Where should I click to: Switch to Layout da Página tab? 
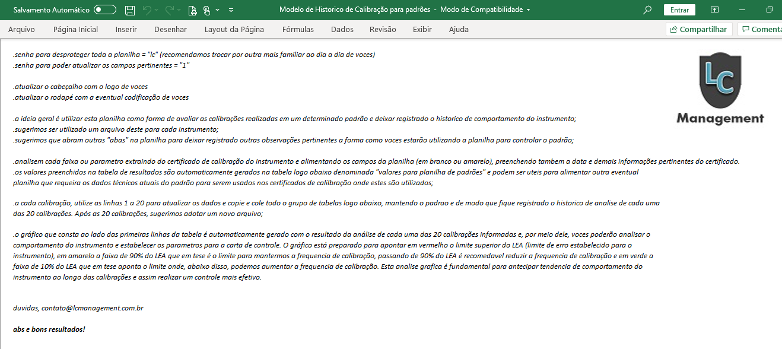point(234,29)
